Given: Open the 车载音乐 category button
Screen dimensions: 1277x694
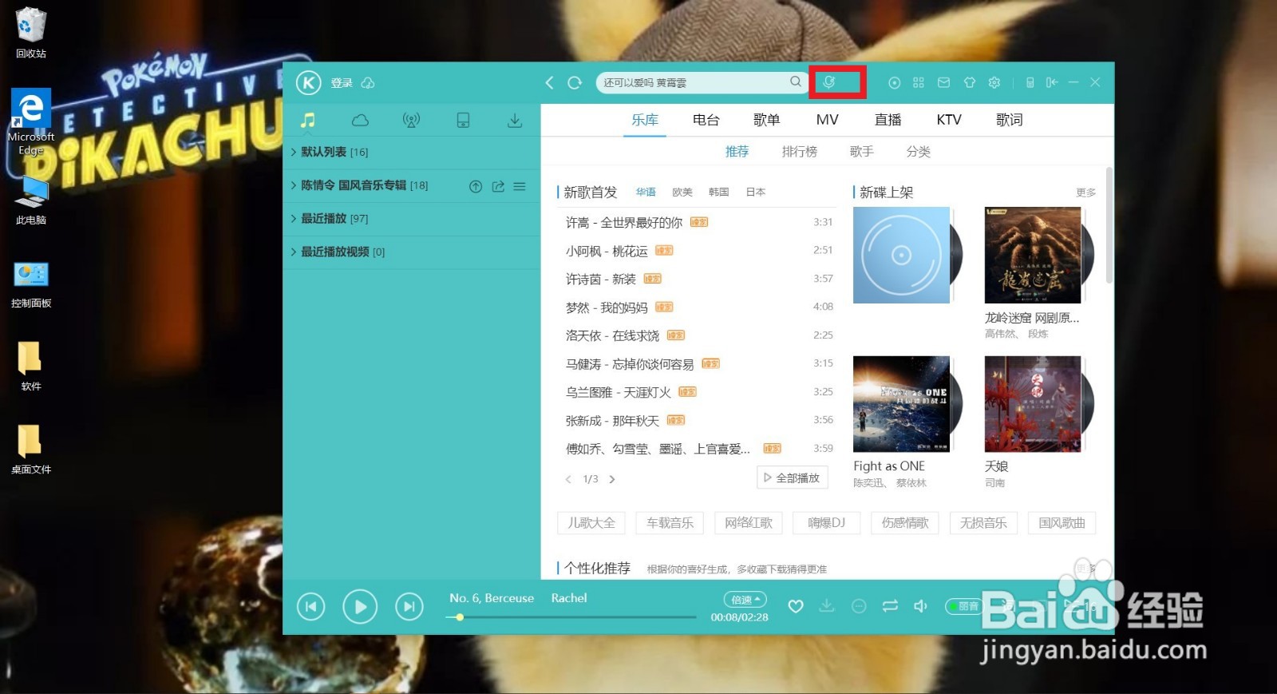Looking at the screenshot, I should click(670, 523).
